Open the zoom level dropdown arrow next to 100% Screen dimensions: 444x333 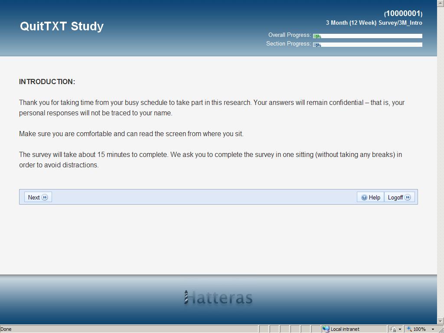(x=432, y=329)
